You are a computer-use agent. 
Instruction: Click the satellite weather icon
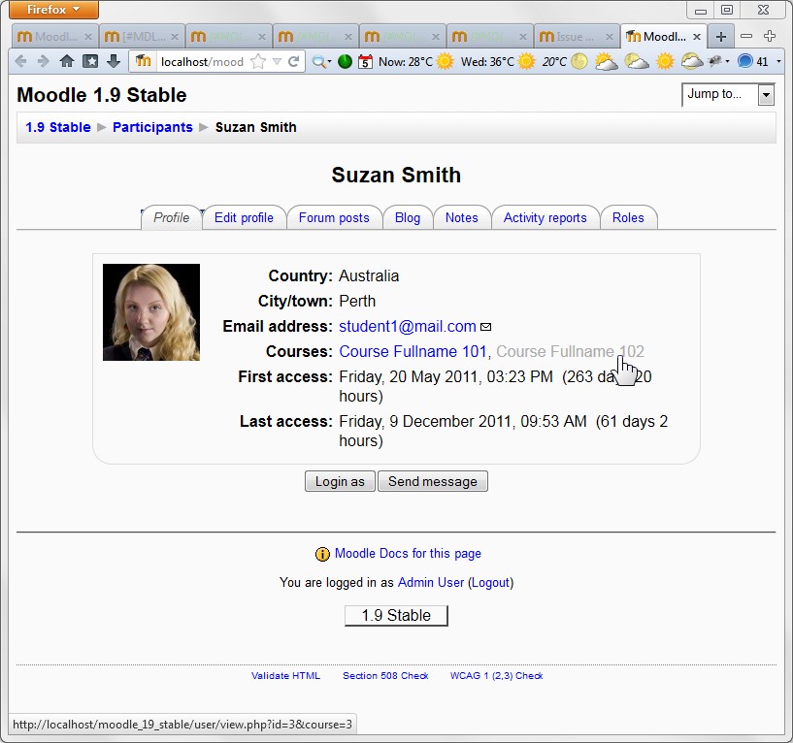715,62
